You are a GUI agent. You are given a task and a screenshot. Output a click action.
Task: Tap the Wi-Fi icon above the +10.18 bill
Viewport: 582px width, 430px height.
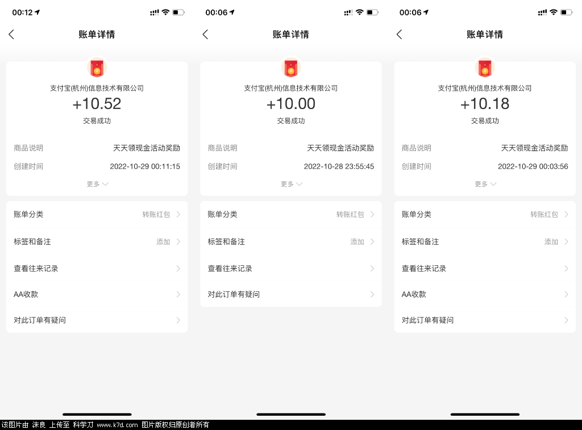(554, 12)
